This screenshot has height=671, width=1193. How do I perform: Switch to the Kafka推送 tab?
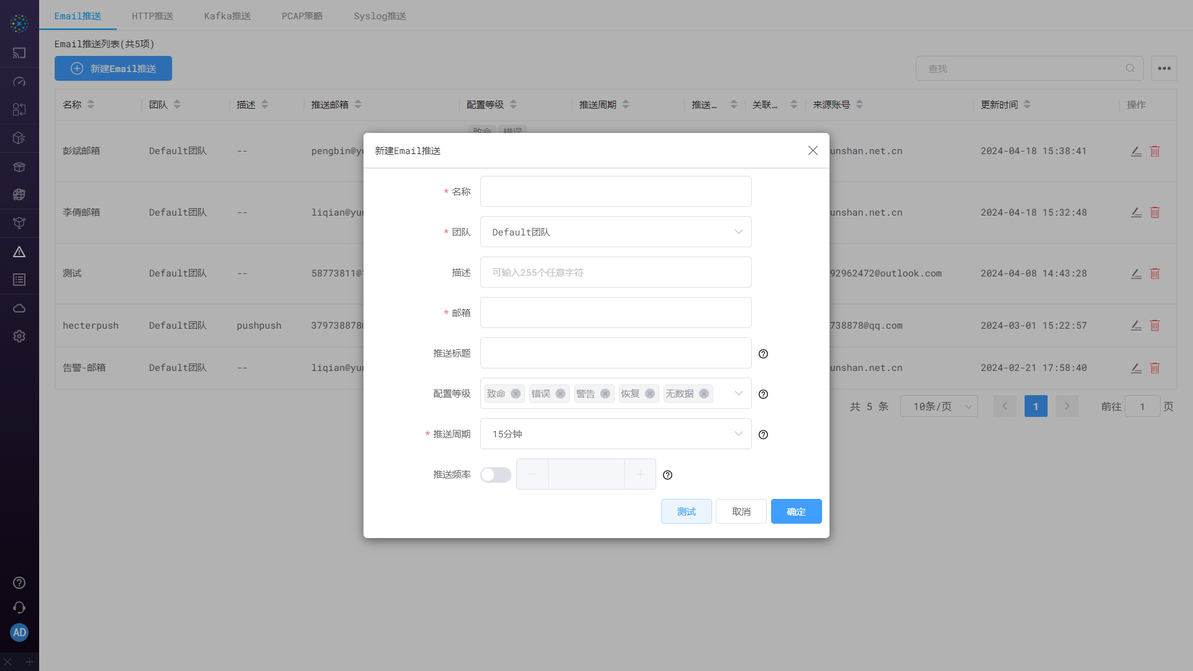[227, 16]
